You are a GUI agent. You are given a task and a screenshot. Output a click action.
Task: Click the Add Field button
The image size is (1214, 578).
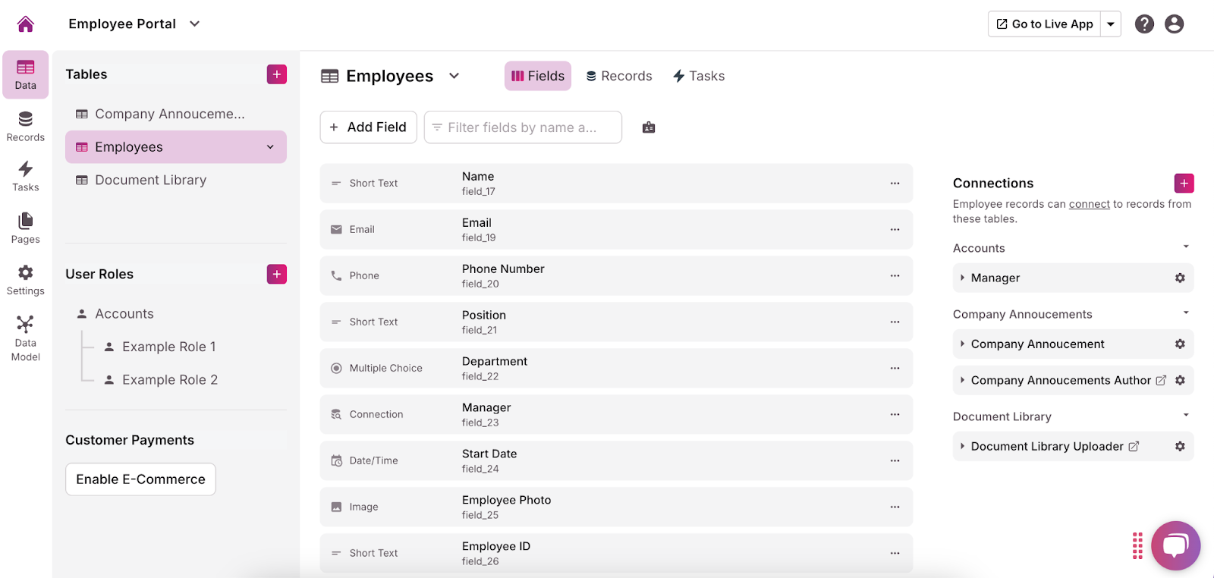tap(368, 127)
